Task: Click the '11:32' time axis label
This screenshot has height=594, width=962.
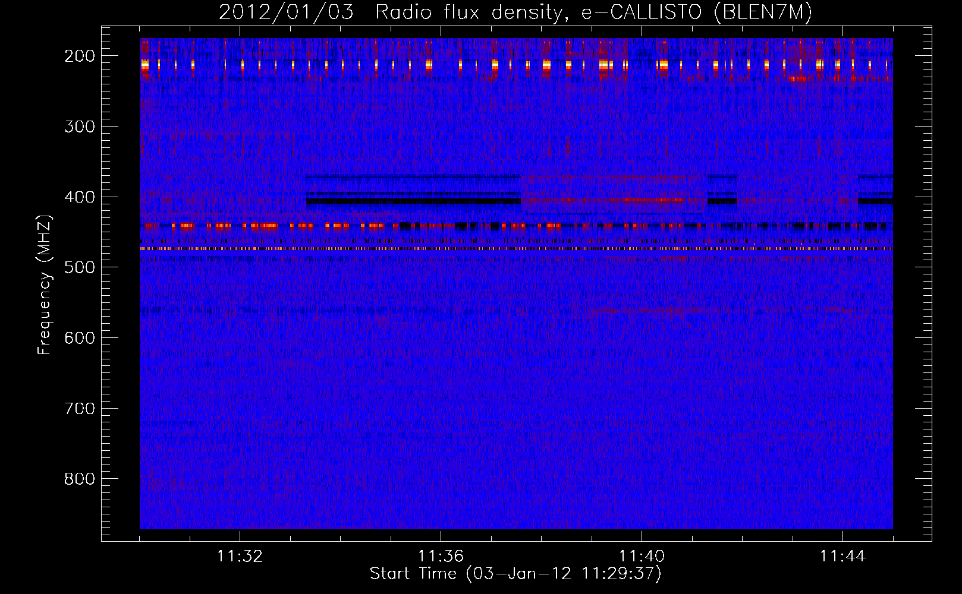Action: click(x=240, y=557)
